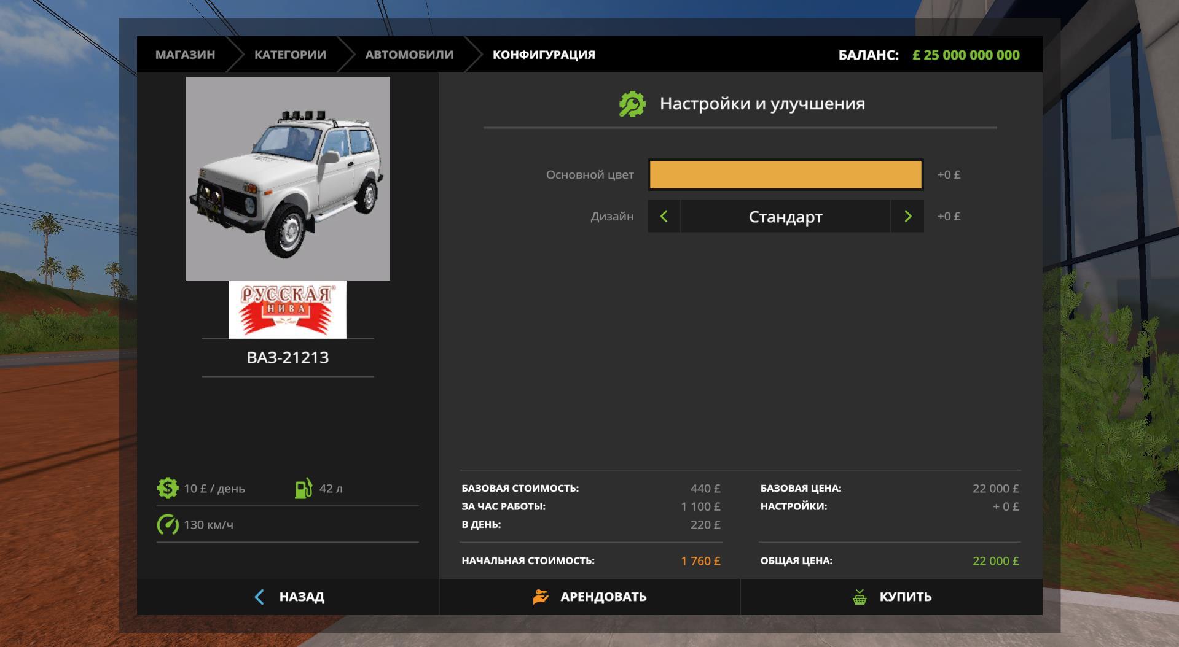The height and width of the screenshot is (647, 1179).
Task: Select previous design with left arrow
Action: click(664, 216)
